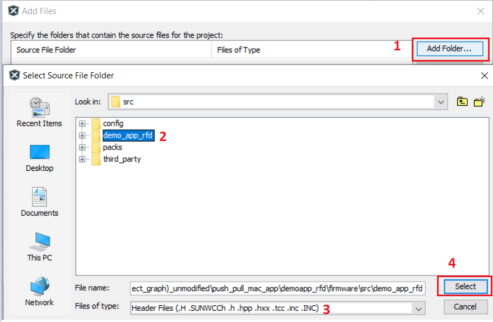Viewport: 493px width, 322px height.
Task: Open the Files of type dropdown
Action: click(418, 309)
